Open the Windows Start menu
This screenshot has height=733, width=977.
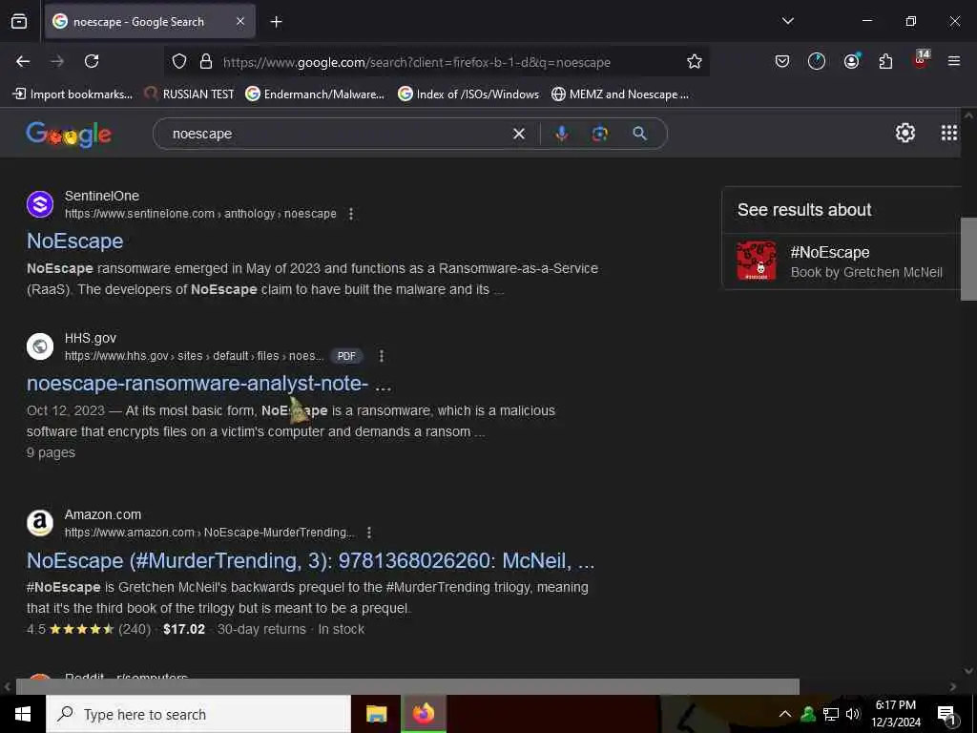coord(23,714)
